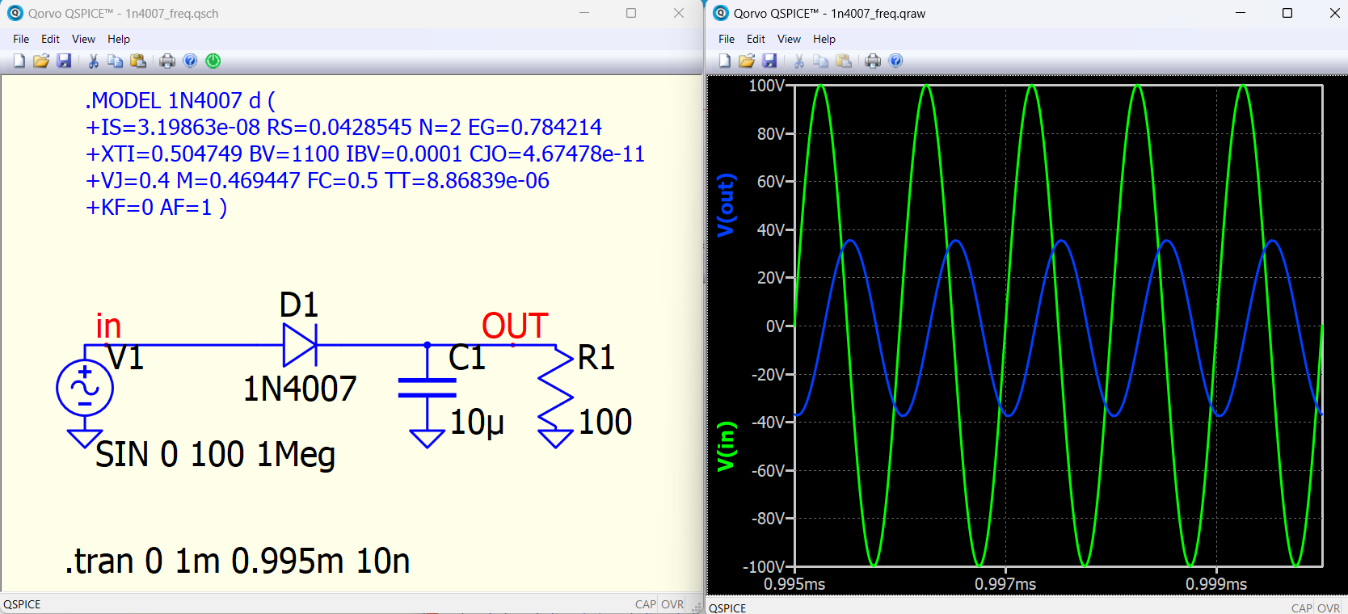This screenshot has height=614, width=1348.
Task: Select the R1 resistor symbol
Action: tap(556, 388)
